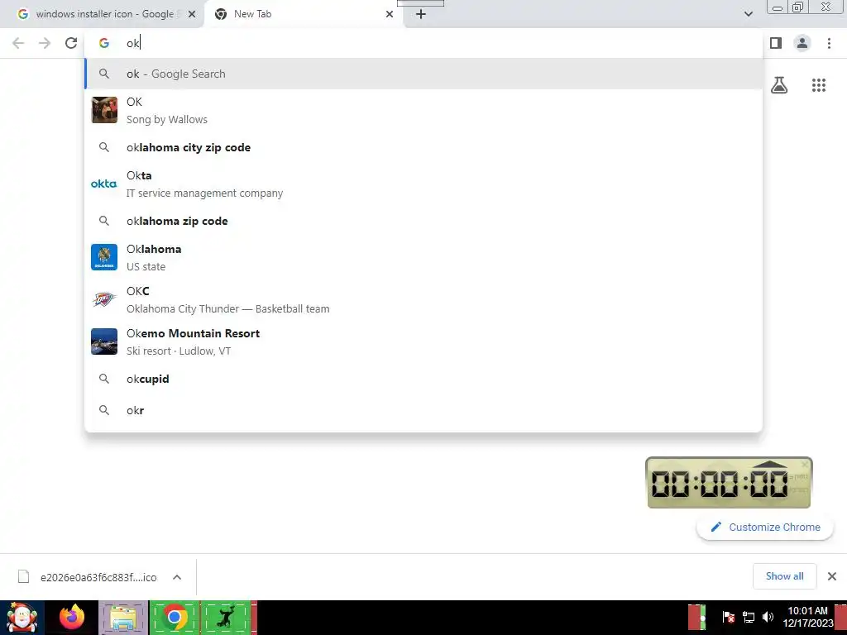
Task: Click network tray icon
Action: 749,617
